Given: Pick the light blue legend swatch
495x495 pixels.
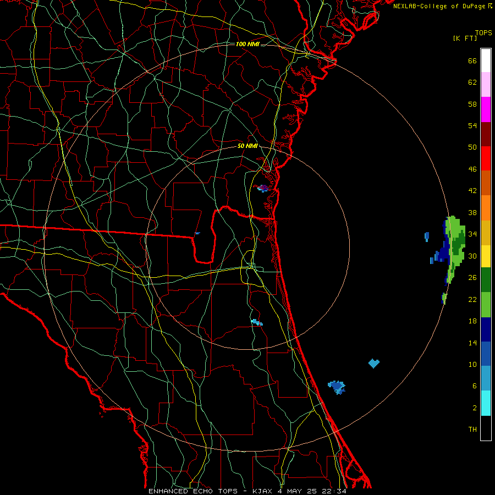Looking at the screenshot, I should (x=486, y=378).
